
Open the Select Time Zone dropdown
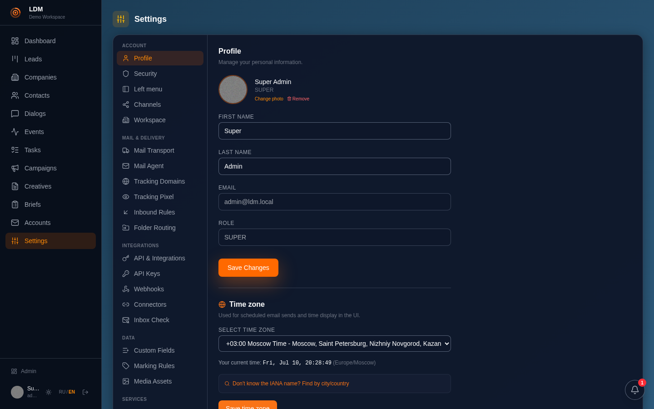point(335,344)
